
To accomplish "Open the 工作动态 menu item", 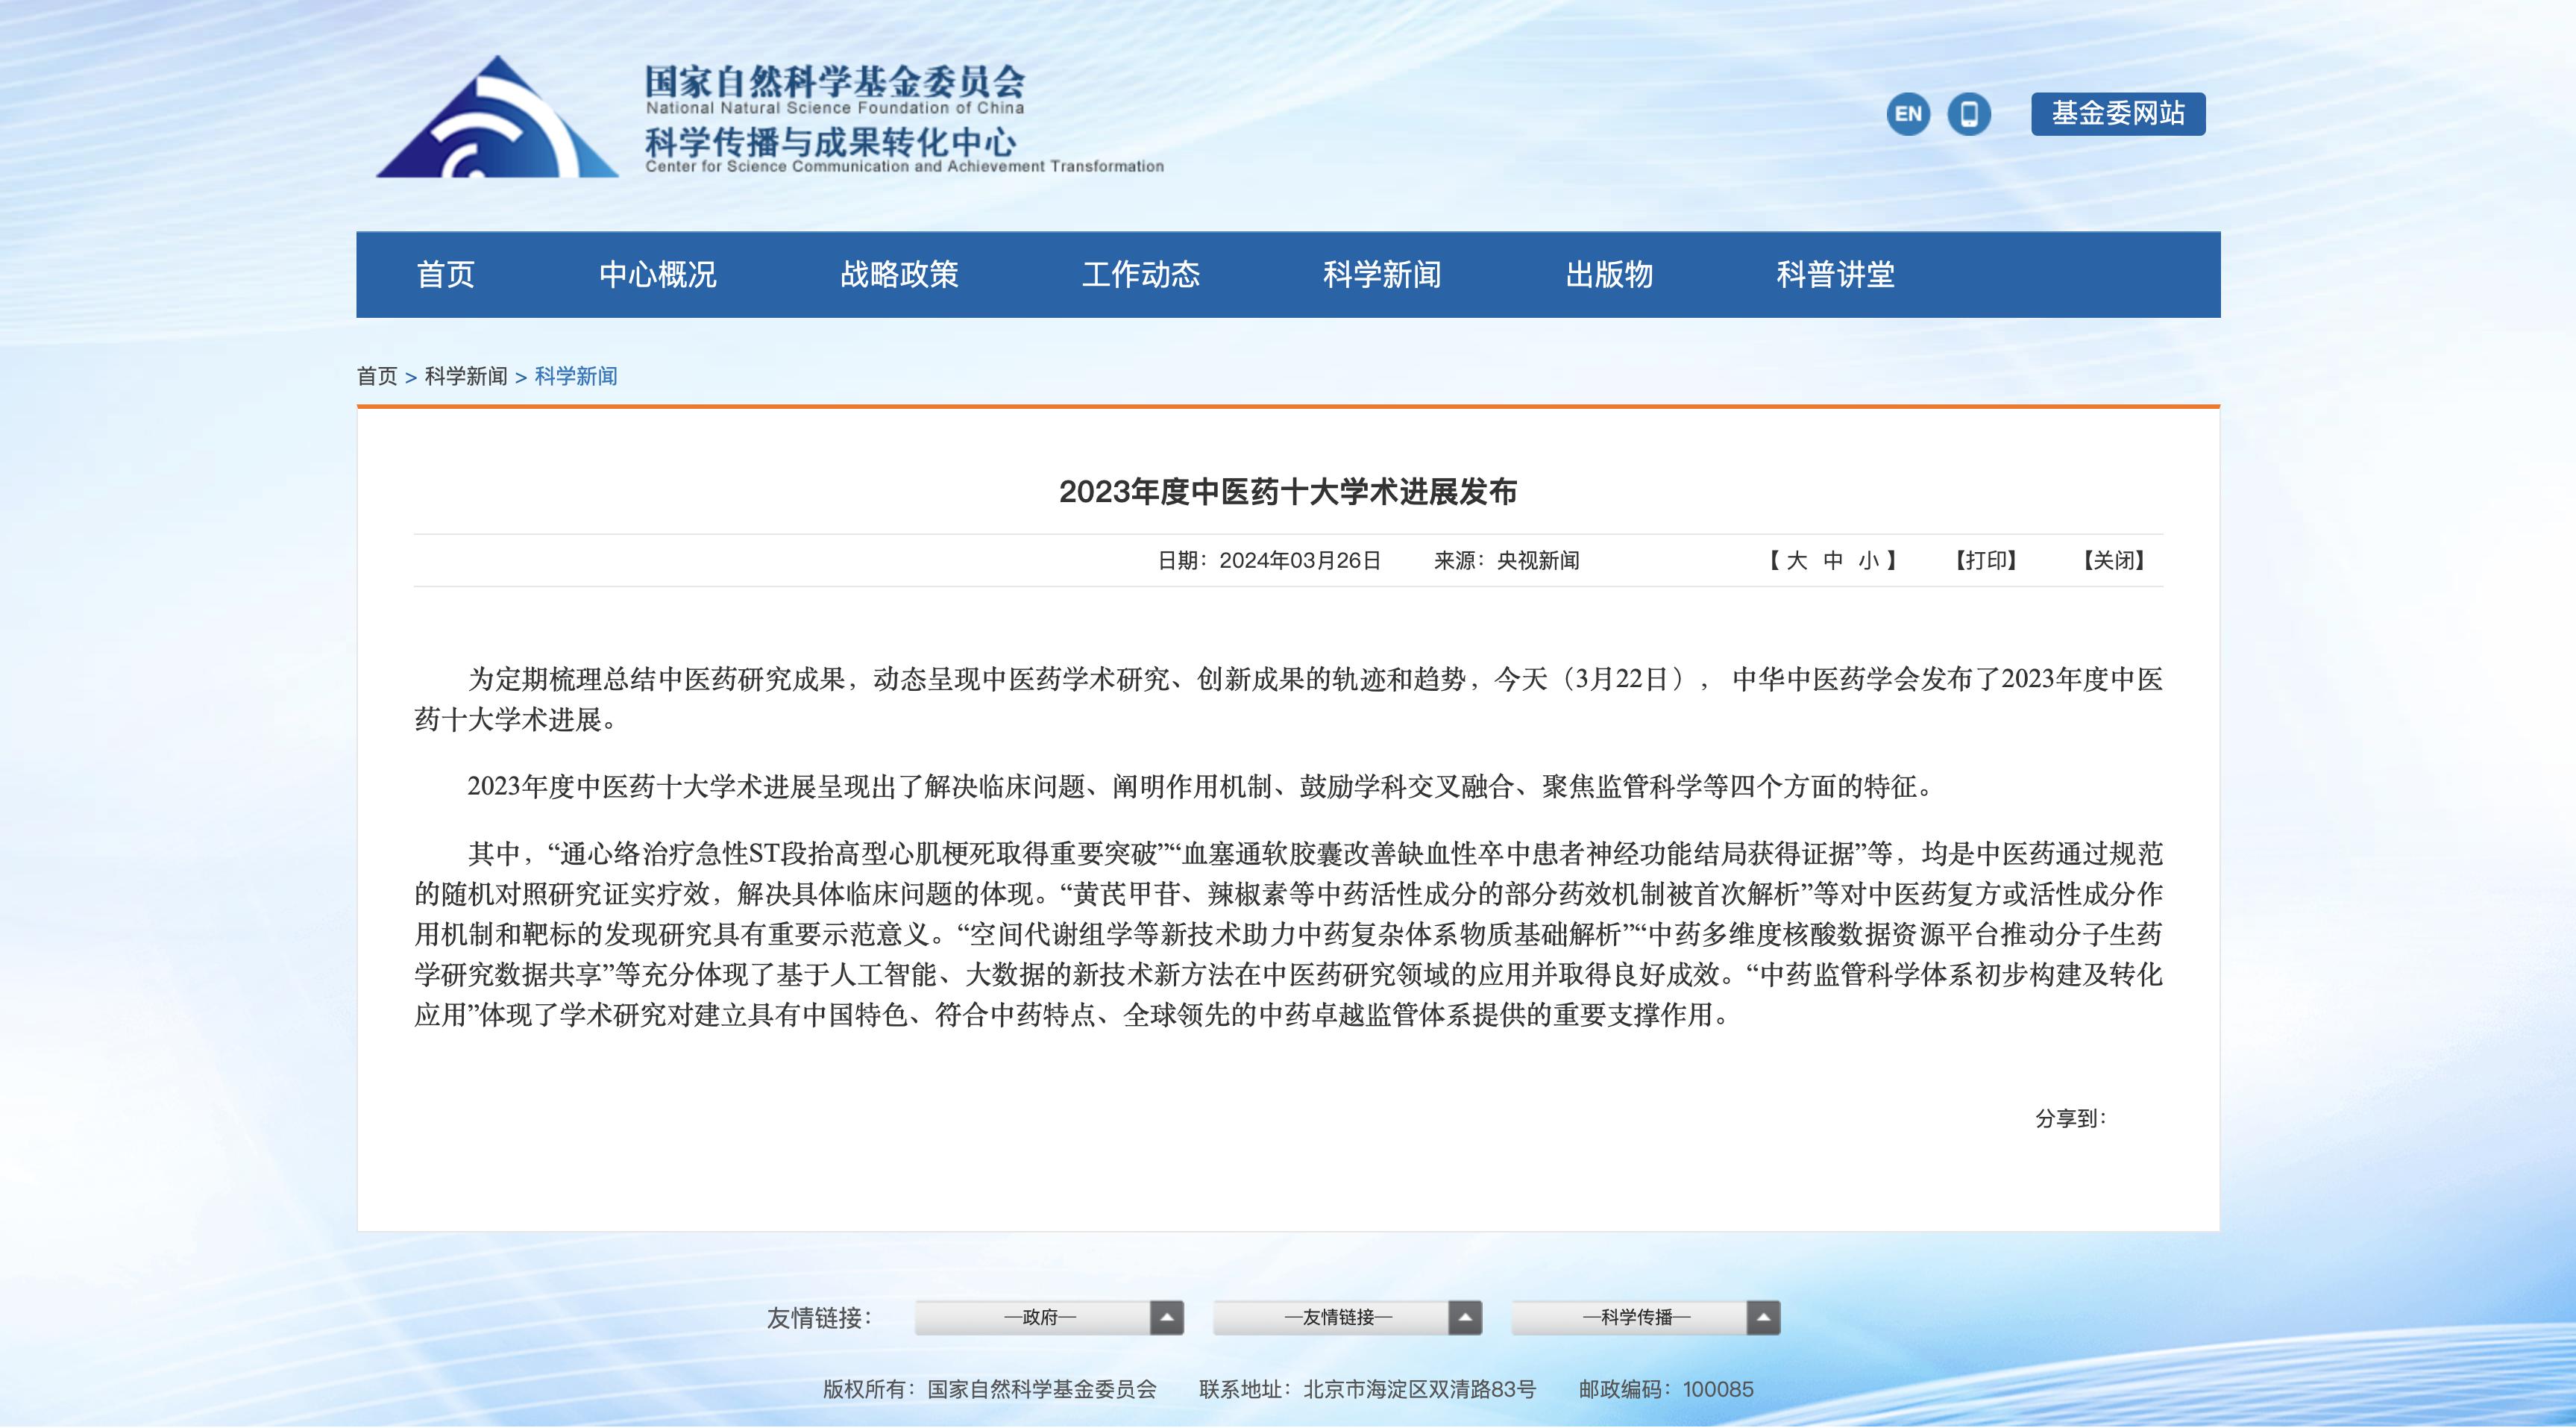I will point(1141,275).
